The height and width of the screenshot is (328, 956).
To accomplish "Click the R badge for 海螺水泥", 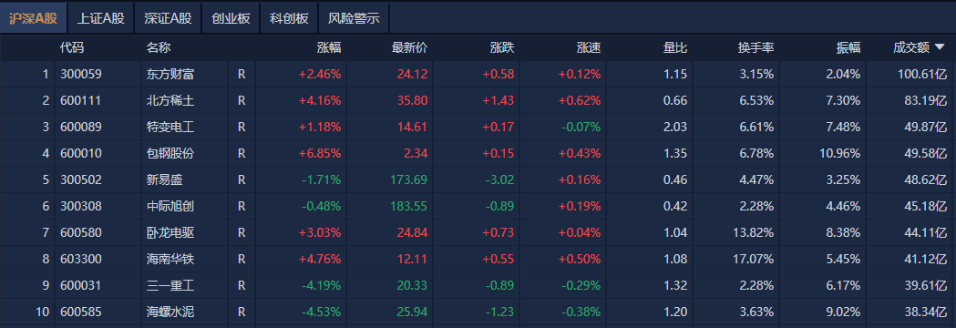I will coord(242,313).
